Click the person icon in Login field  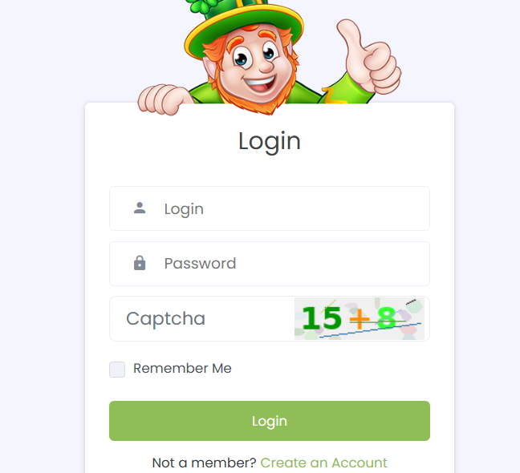click(140, 208)
